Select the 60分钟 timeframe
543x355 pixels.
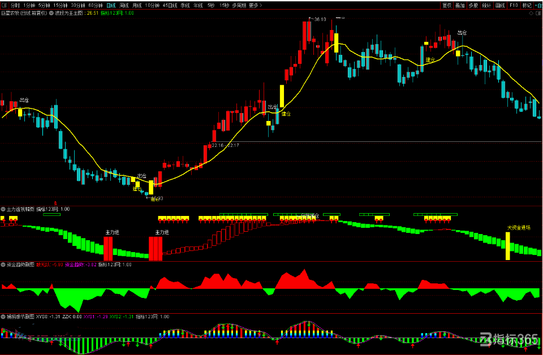[x=96, y=5]
